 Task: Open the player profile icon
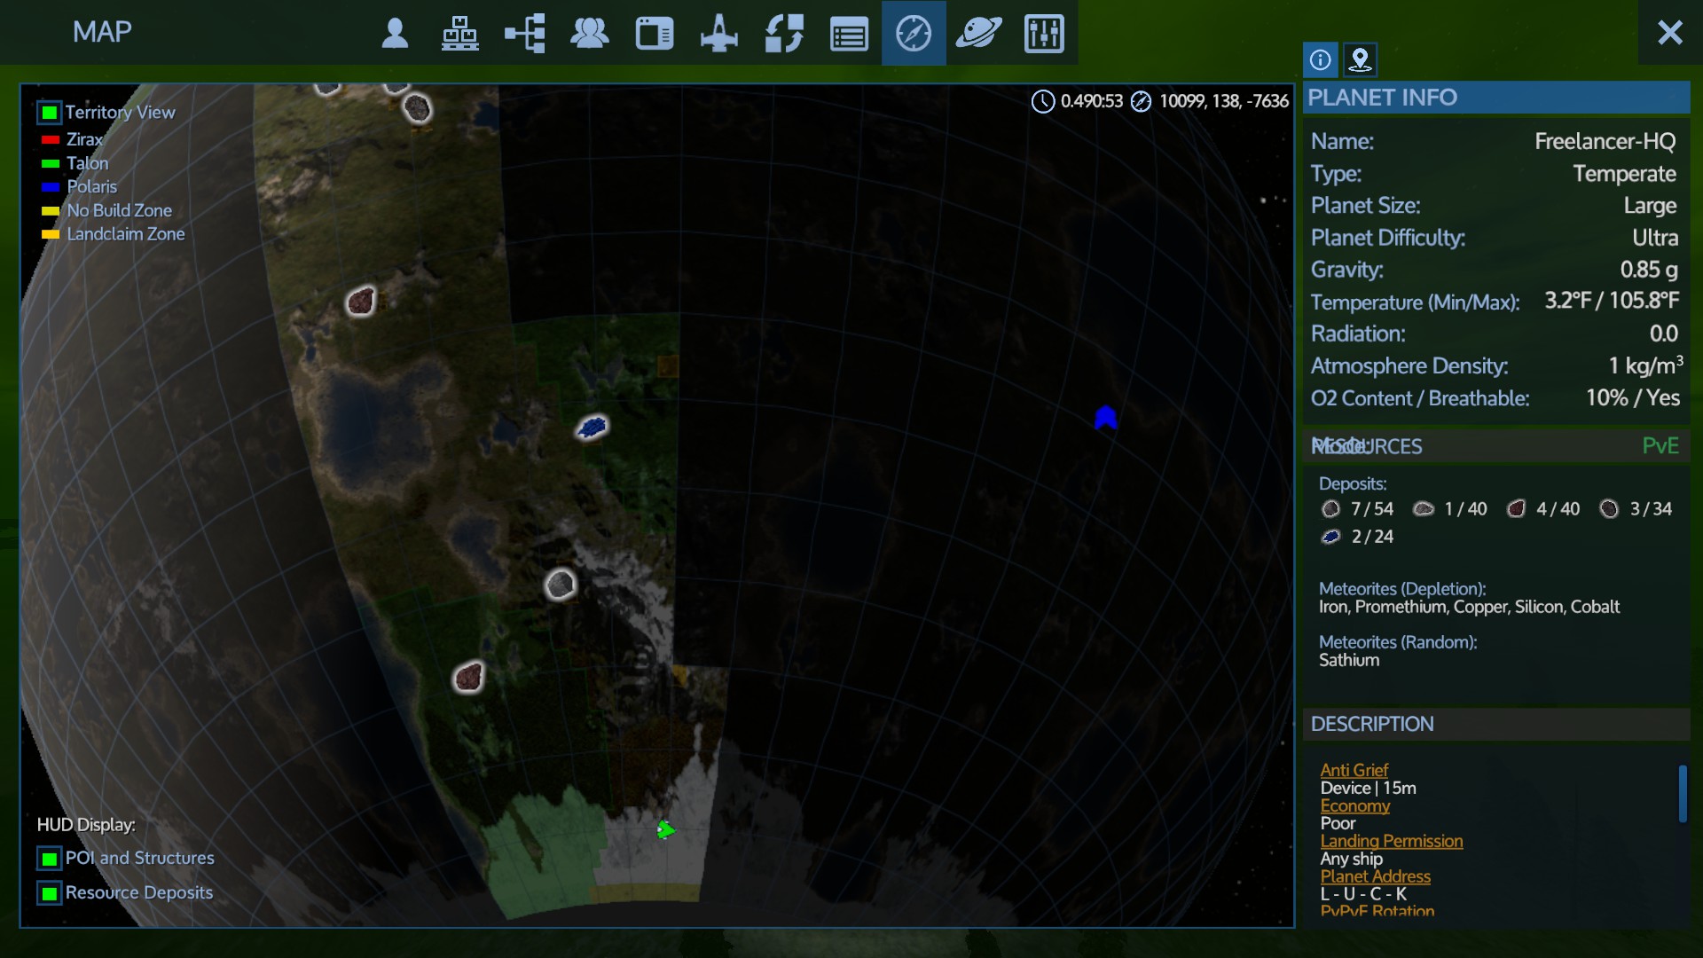tap(395, 34)
